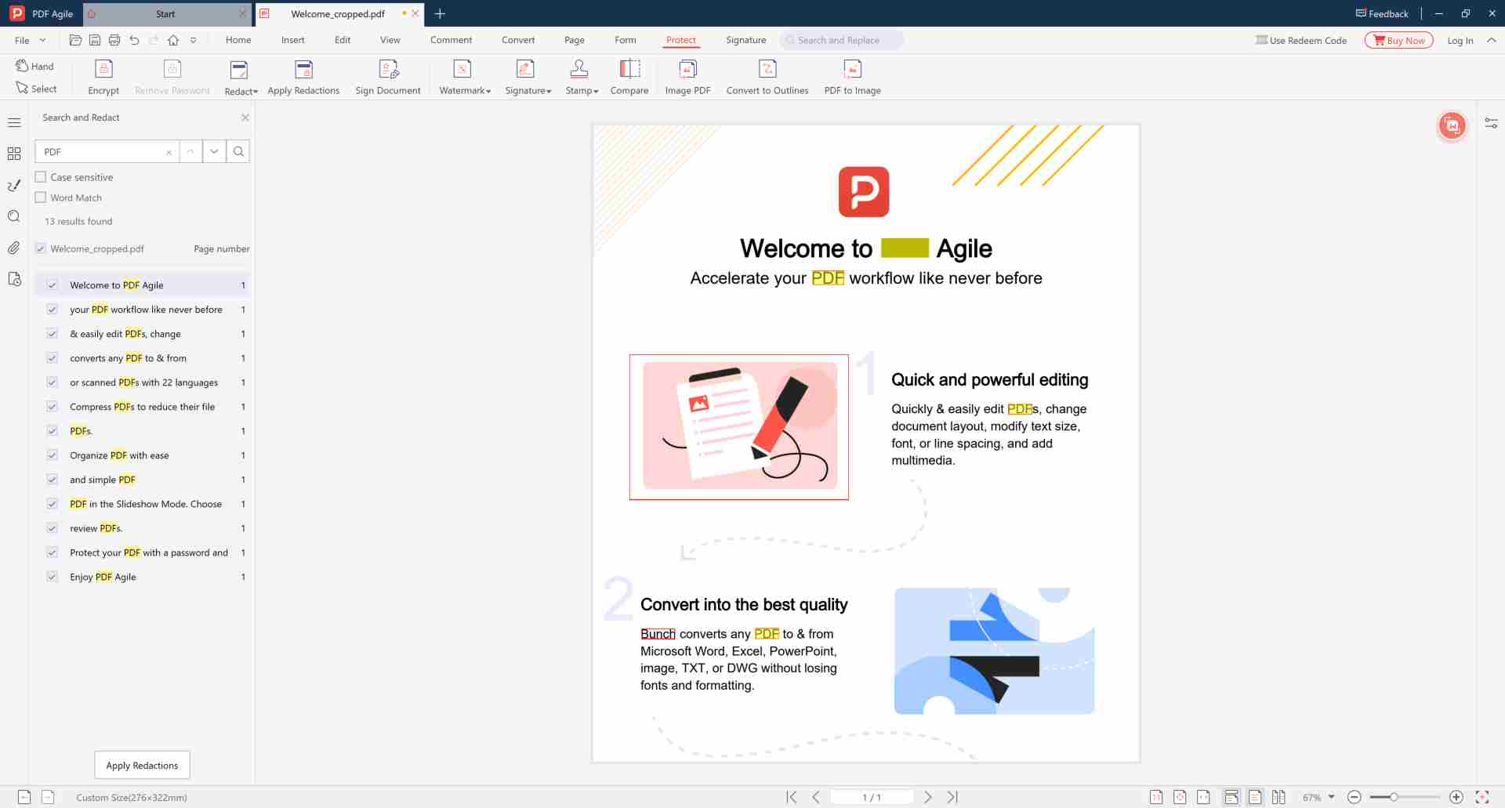The image size is (1505, 808).
Task: Select the Encrypt tool
Action: 103,77
